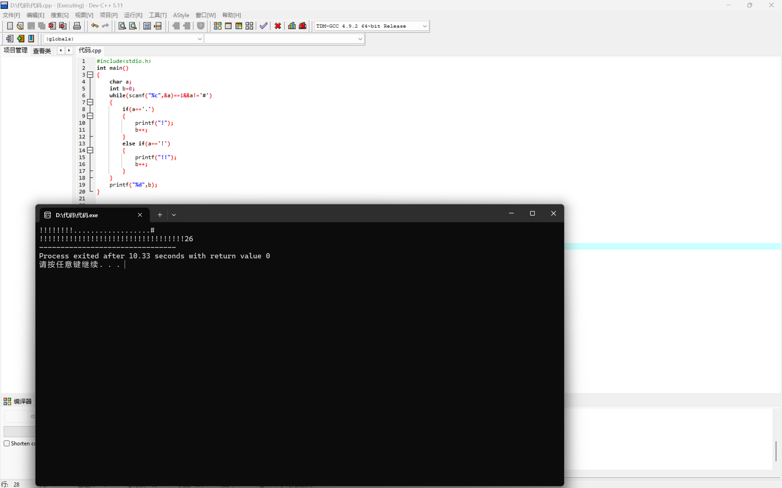Open the terminal tab list chevron
Viewport: 782px width, 488px height.
click(174, 215)
